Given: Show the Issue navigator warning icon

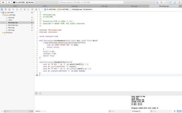Looking at the screenshot, I should pos(17,10).
